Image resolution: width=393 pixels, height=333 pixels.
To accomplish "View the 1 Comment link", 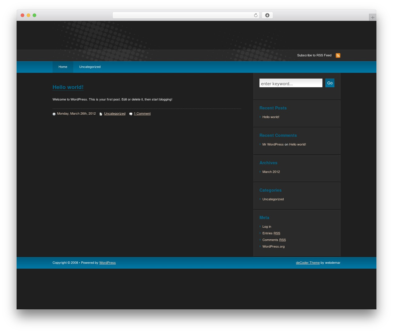I will (142, 114).
